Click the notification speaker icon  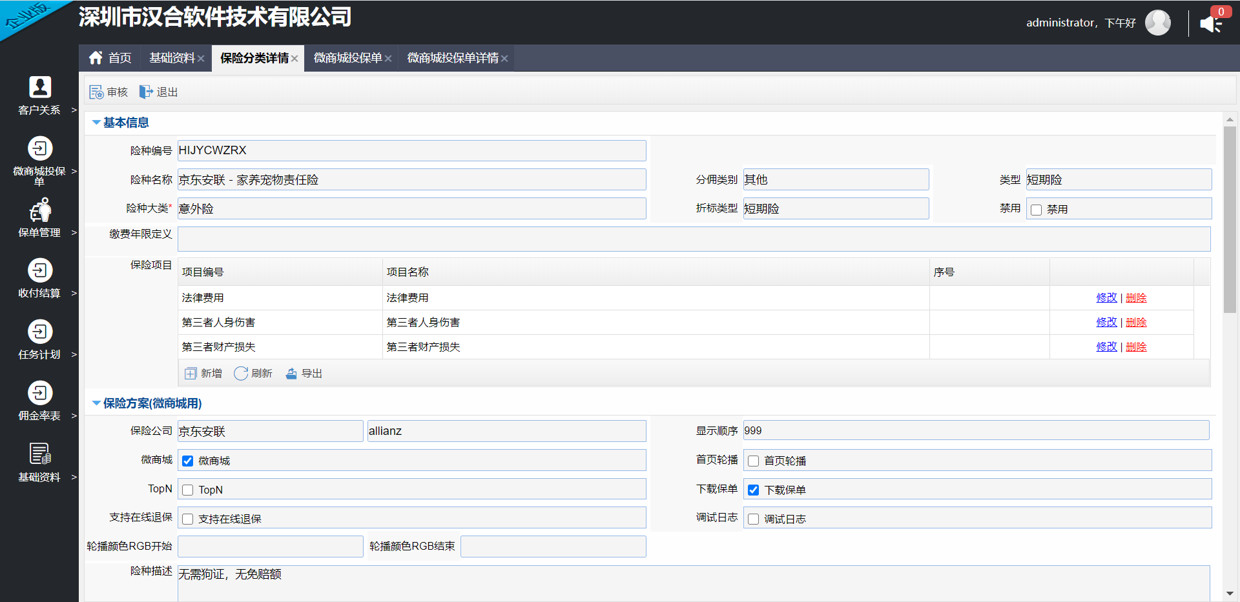pos(1210,24)
